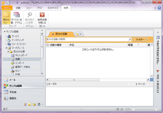Click the ワークプレース icon
163x113 pixels.
(x=9, y=48)
